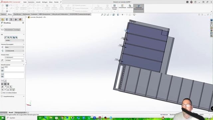Viewport: 213px width, 120px height.
Task: Open the view settings monitor icon
Action: pos(134,15)
